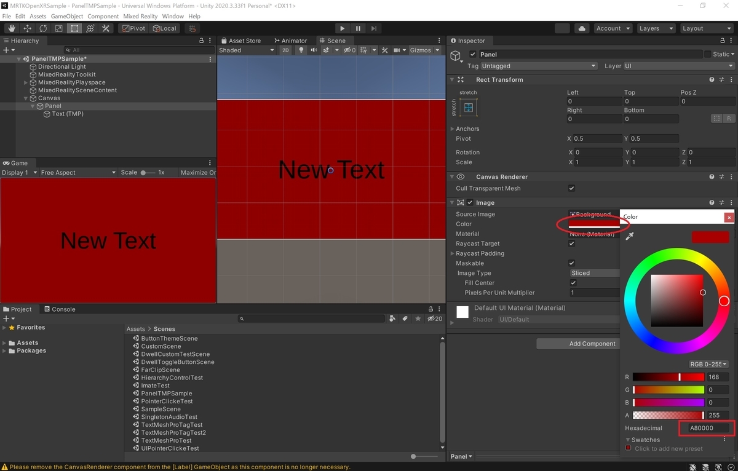Select the Scale tool

(58, 28)
